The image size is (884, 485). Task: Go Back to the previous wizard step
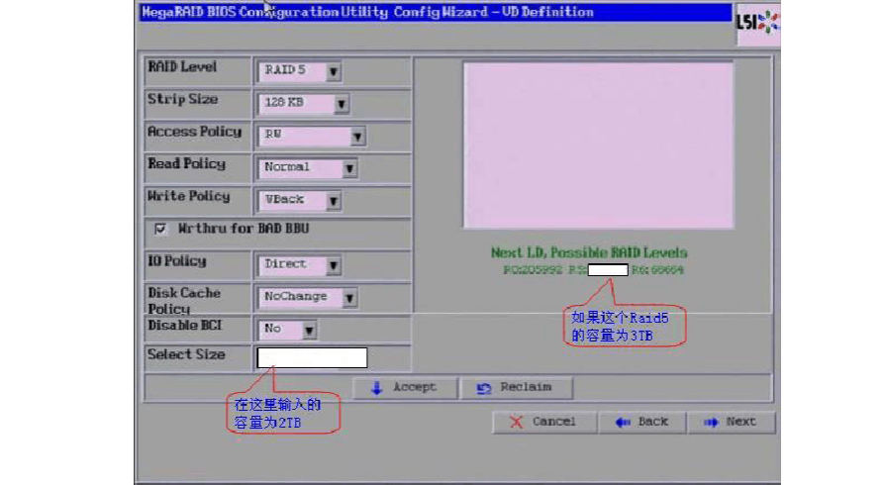[642, 422]
